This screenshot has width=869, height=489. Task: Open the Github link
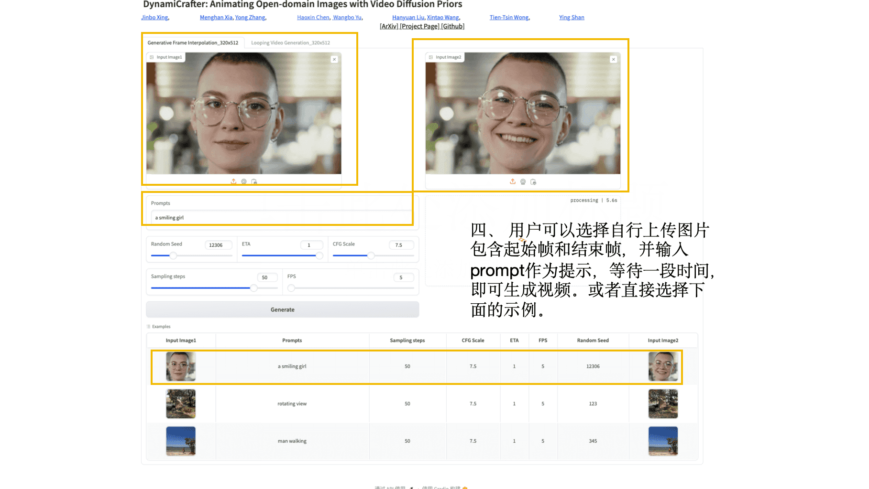453,26
